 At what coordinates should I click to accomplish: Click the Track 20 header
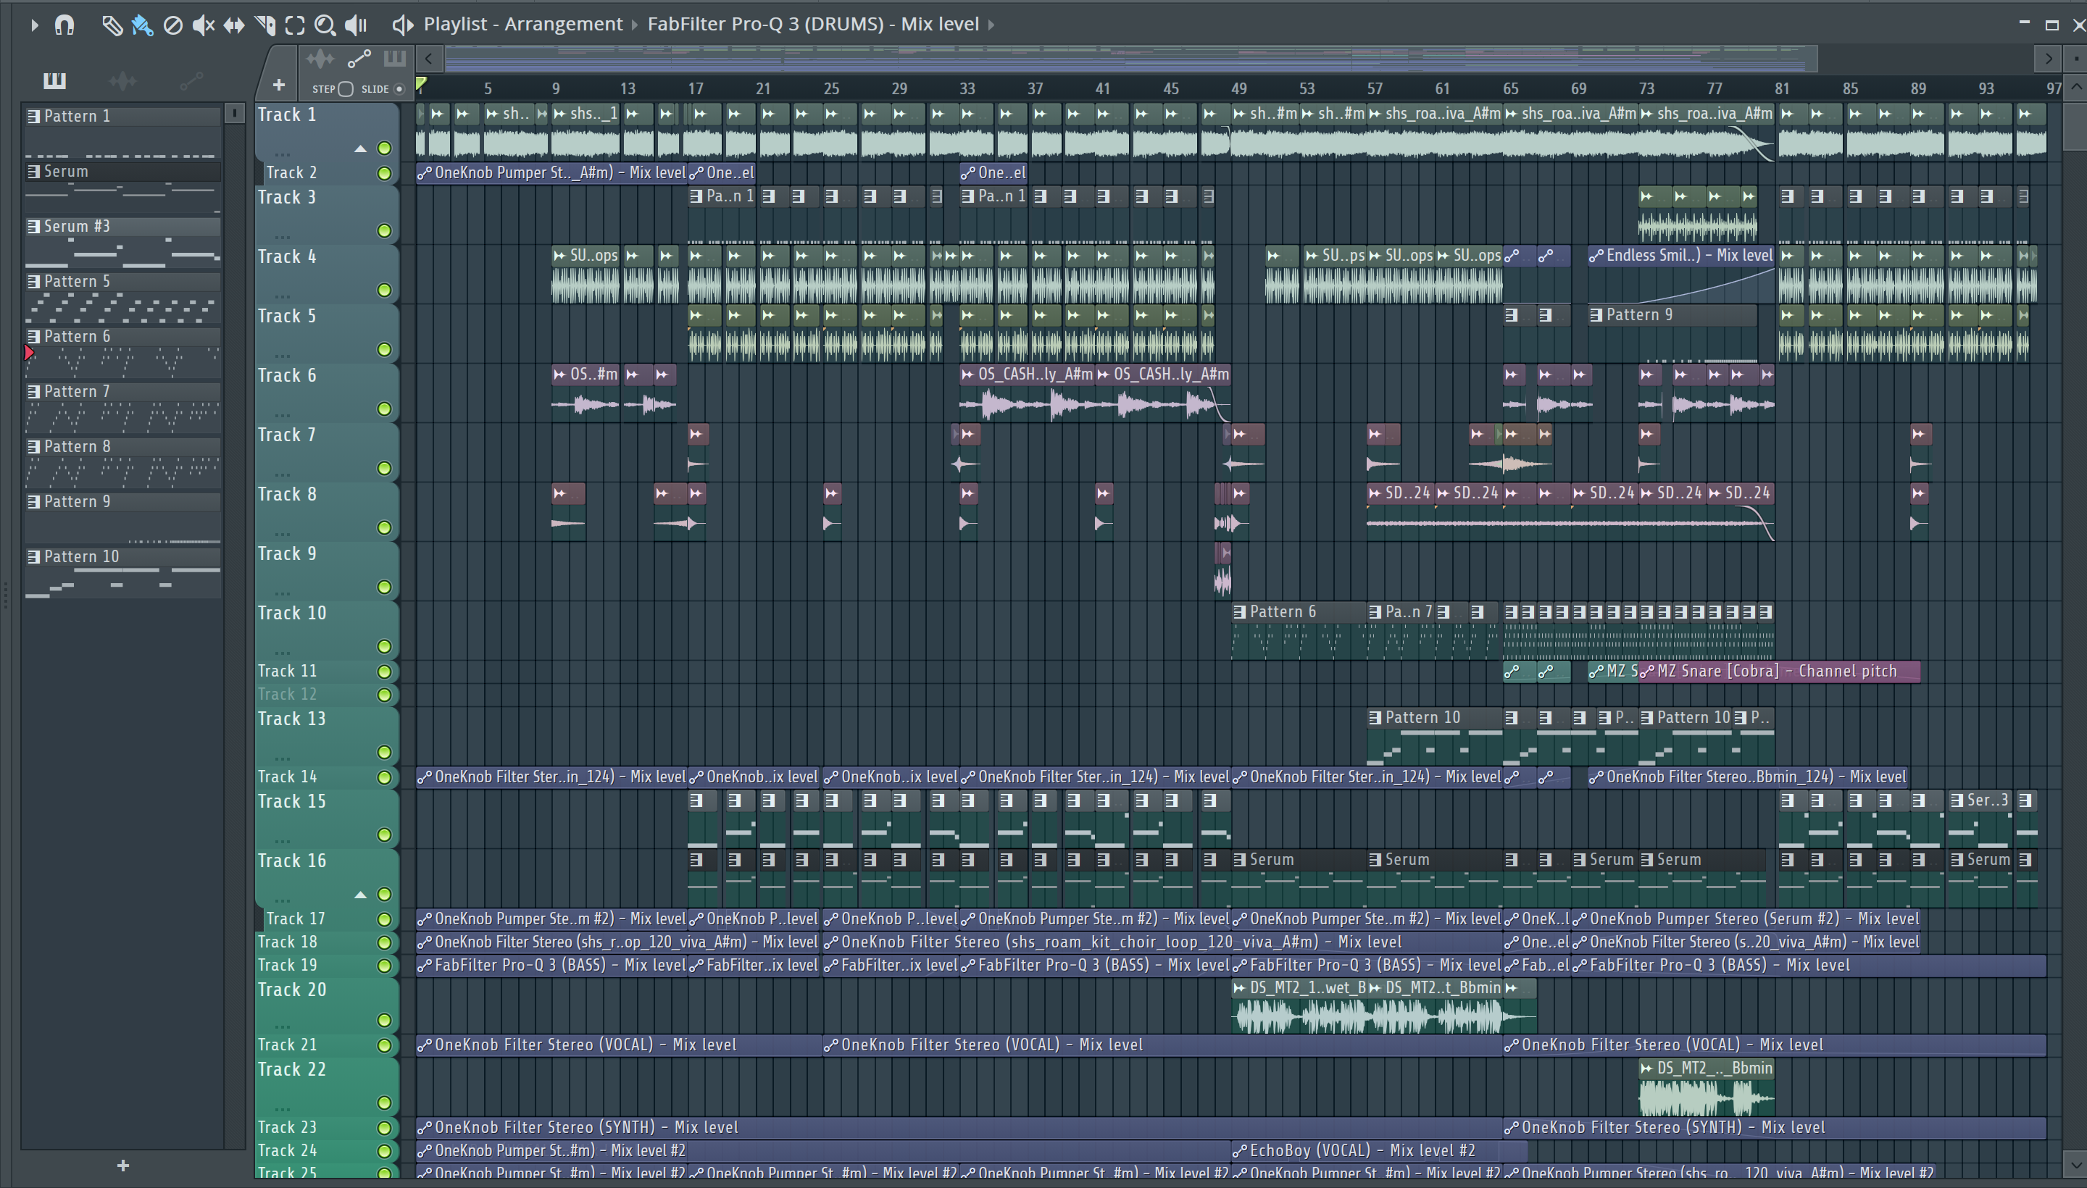327,1005
